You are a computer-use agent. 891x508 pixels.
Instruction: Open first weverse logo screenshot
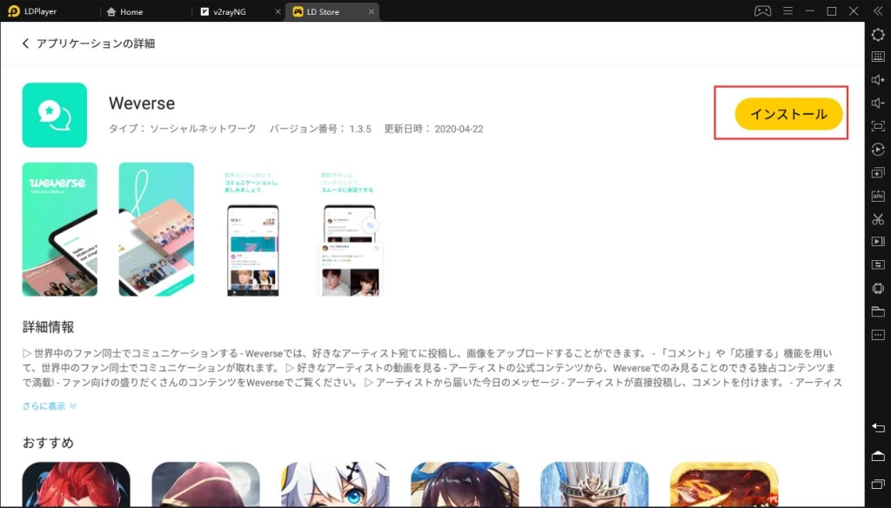click(60, 229)
